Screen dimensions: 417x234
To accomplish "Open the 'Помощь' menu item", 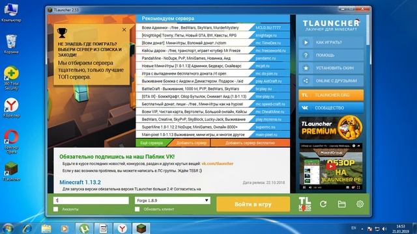I will coord(331,55).
